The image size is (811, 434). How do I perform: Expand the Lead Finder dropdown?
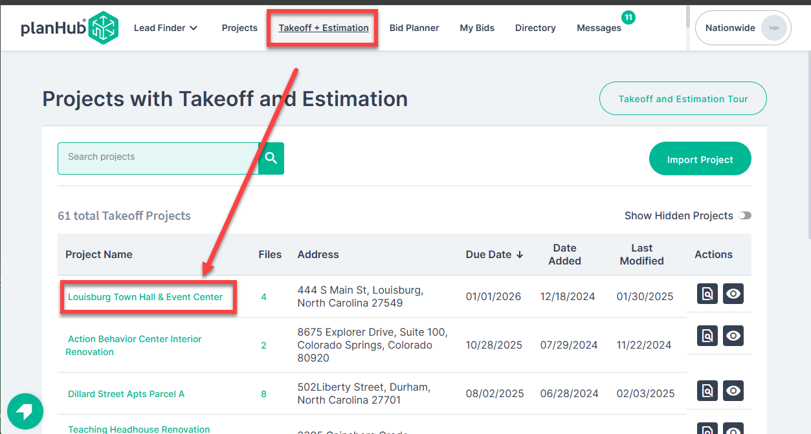[165, 28]
